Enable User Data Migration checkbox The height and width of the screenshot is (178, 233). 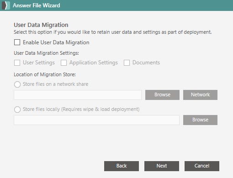point(17,42)
